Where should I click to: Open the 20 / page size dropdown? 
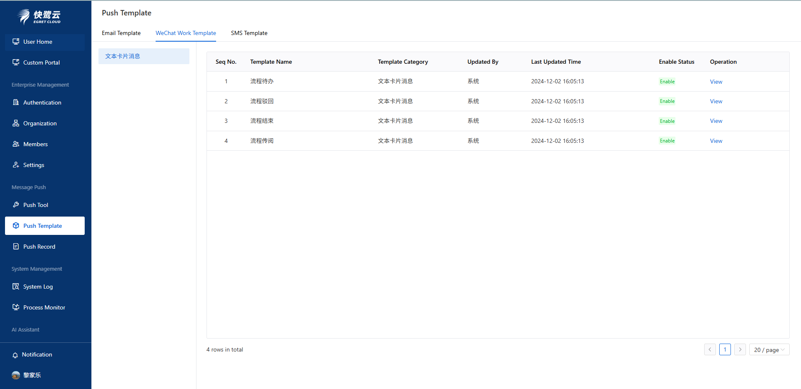769,350
